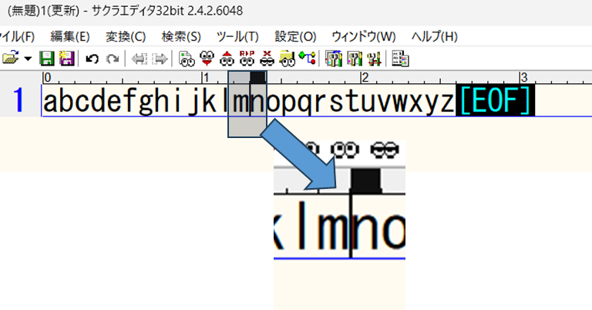Click Find Previous icon with up arrow
This screenshot has height=310, width=592.
[227, 58]
